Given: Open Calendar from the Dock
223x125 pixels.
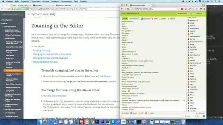Looking at the screenshot, I should (x=61, y=122).
